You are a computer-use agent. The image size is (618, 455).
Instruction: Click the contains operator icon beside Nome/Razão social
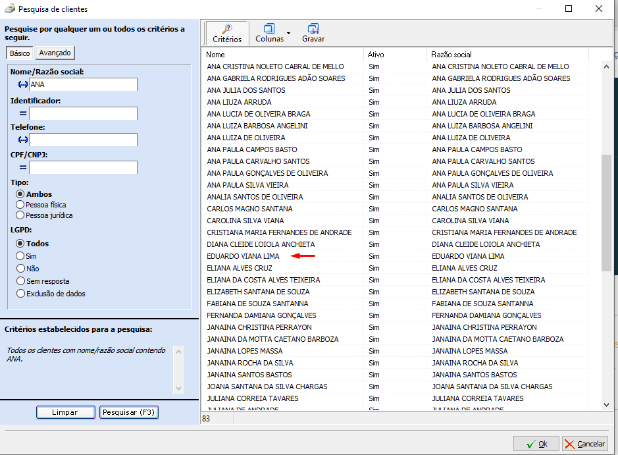coord(23,84)
